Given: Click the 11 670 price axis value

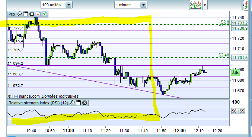Looking at the screenshot, I should pos(238,91).
